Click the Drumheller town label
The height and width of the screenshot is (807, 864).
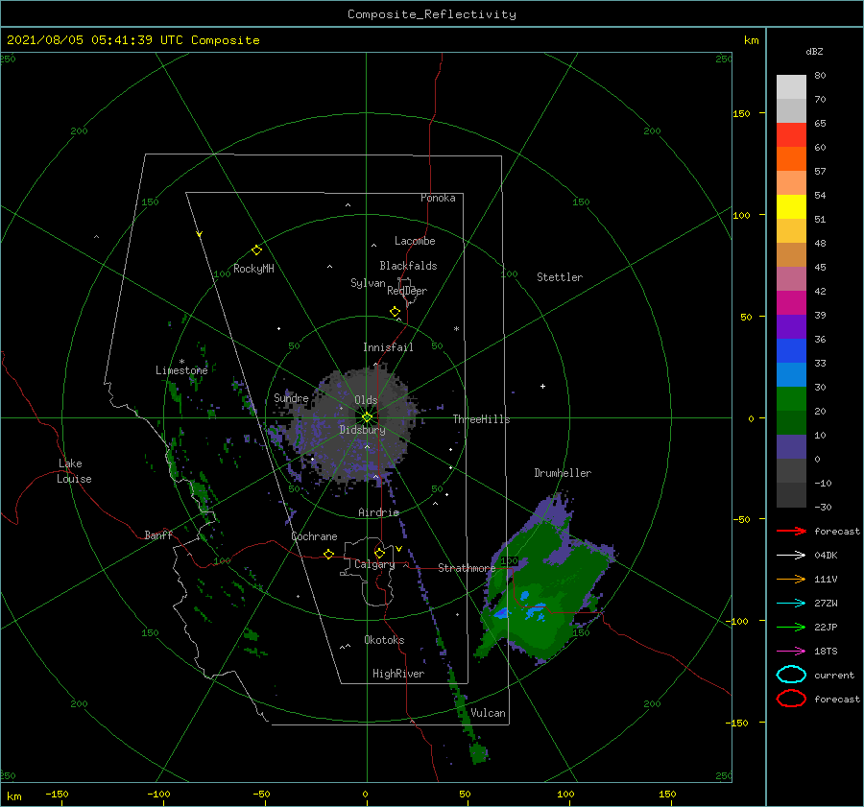563,473
